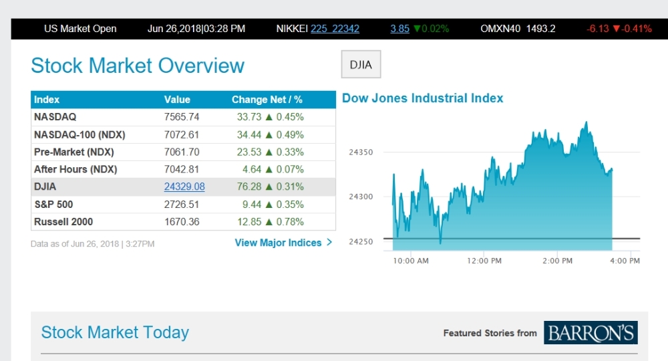The image size is (668, 361).
Task: Click the green down arrow in ticker bar
Action: (417, 29)
